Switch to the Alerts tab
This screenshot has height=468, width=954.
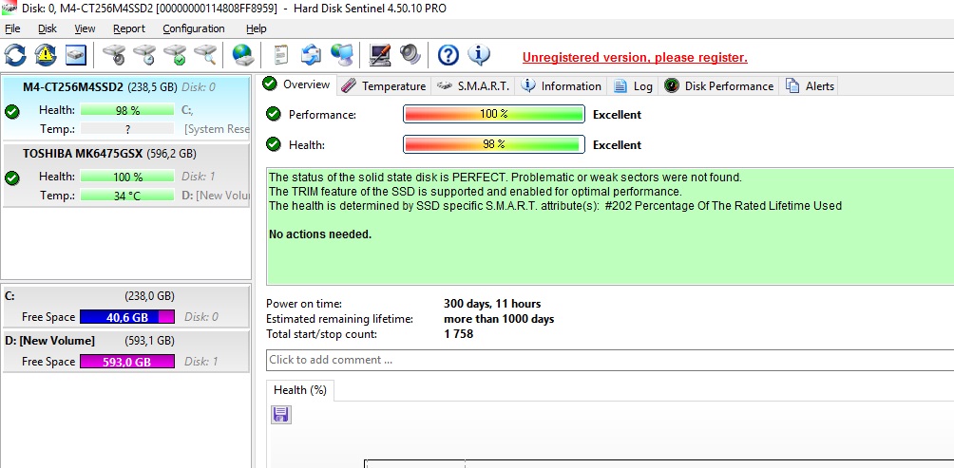click(810, 86)
